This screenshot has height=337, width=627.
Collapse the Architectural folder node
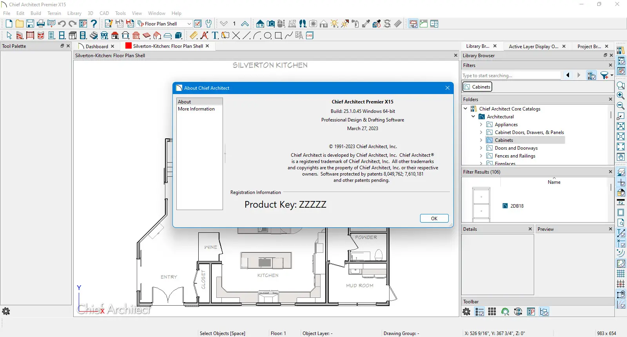point(473,117)
